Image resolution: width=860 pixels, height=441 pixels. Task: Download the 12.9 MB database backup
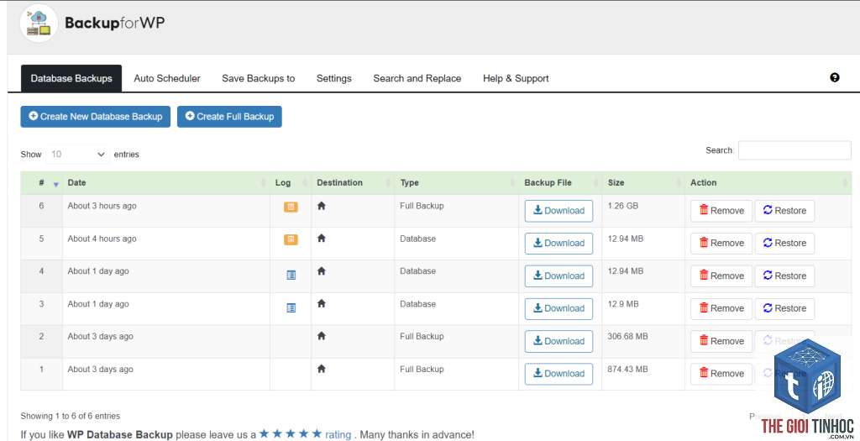[558, 308]
